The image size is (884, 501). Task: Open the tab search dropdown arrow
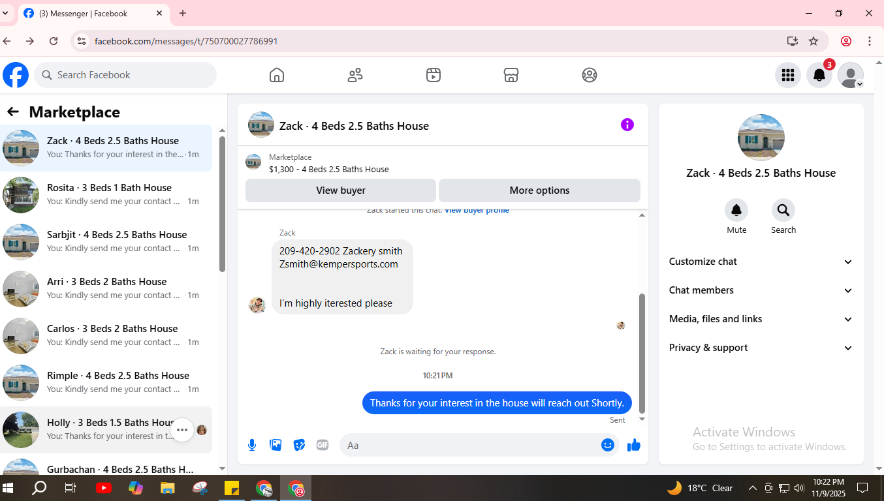click(5, 13)
